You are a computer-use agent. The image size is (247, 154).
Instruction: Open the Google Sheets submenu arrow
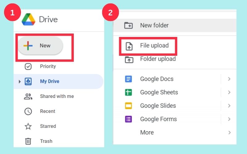(229, 92)
